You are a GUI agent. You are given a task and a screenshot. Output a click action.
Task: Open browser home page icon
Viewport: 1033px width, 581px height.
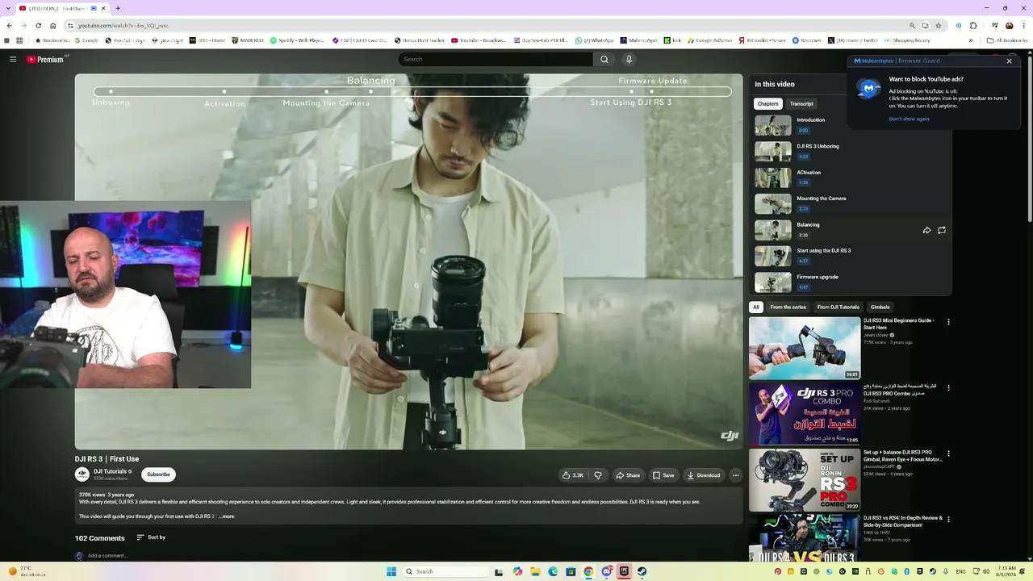[x=53, y=25]
